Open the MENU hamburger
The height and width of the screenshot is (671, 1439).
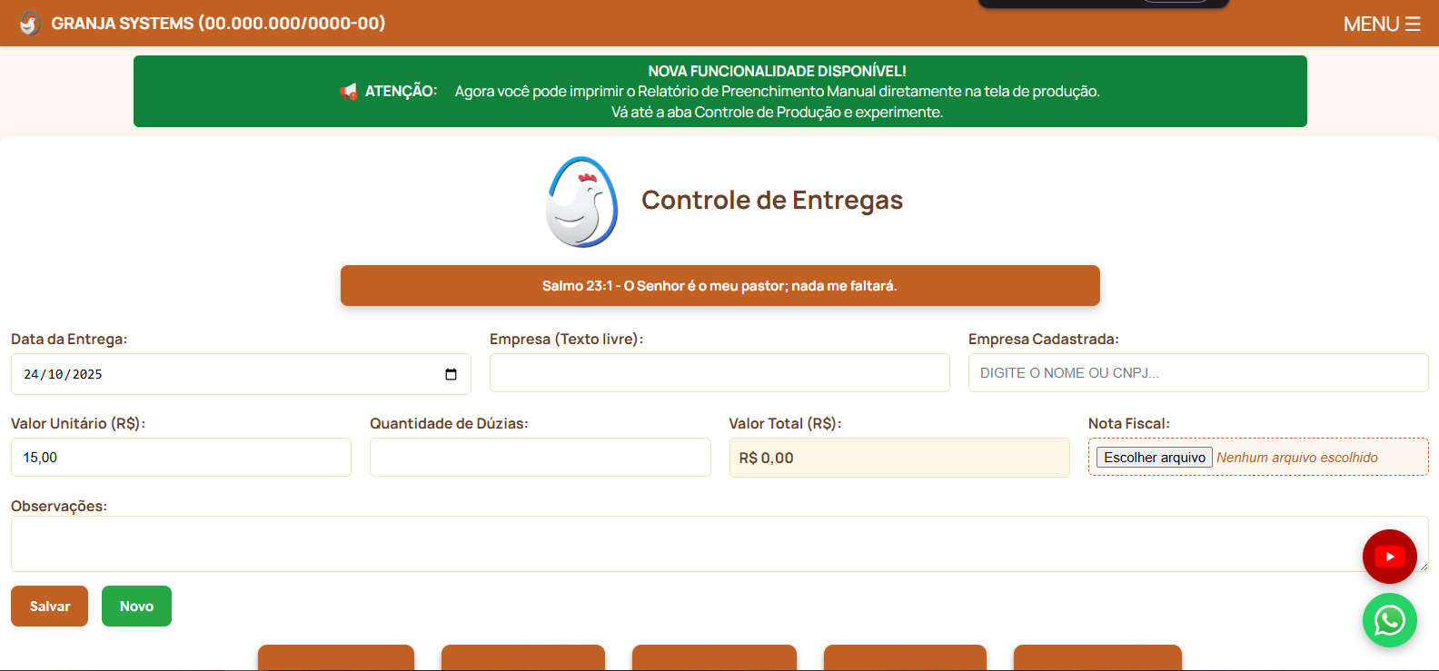1381,25
